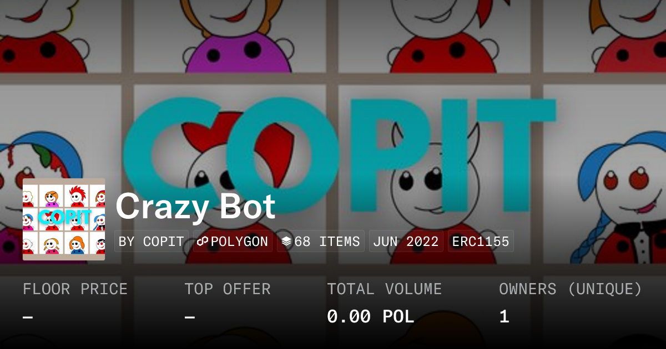Image resolution: width=666 pixels, height=349 pixels.
Task: Open the Crazy Bot collection thumbnail
Action: coord(64,219)
